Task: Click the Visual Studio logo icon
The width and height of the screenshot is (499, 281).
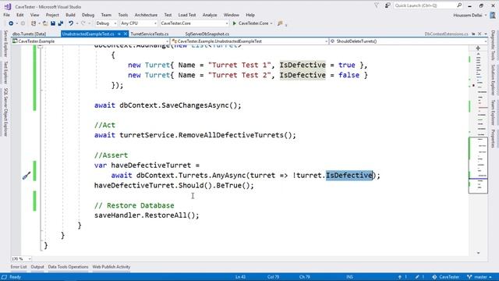Action: click(x=8, y=6)
